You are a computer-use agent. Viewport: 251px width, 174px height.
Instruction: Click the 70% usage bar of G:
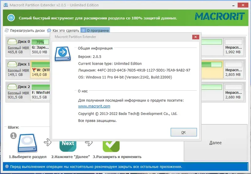coord(40,42)
